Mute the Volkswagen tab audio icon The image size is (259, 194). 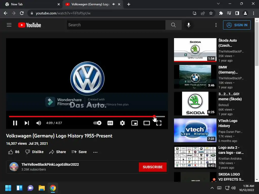[x=114, y=4]
